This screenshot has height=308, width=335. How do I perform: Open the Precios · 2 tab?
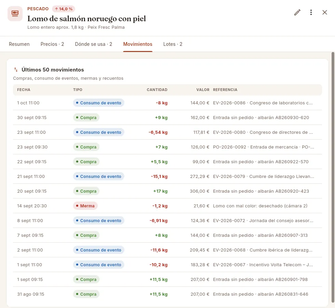point(52,44)
